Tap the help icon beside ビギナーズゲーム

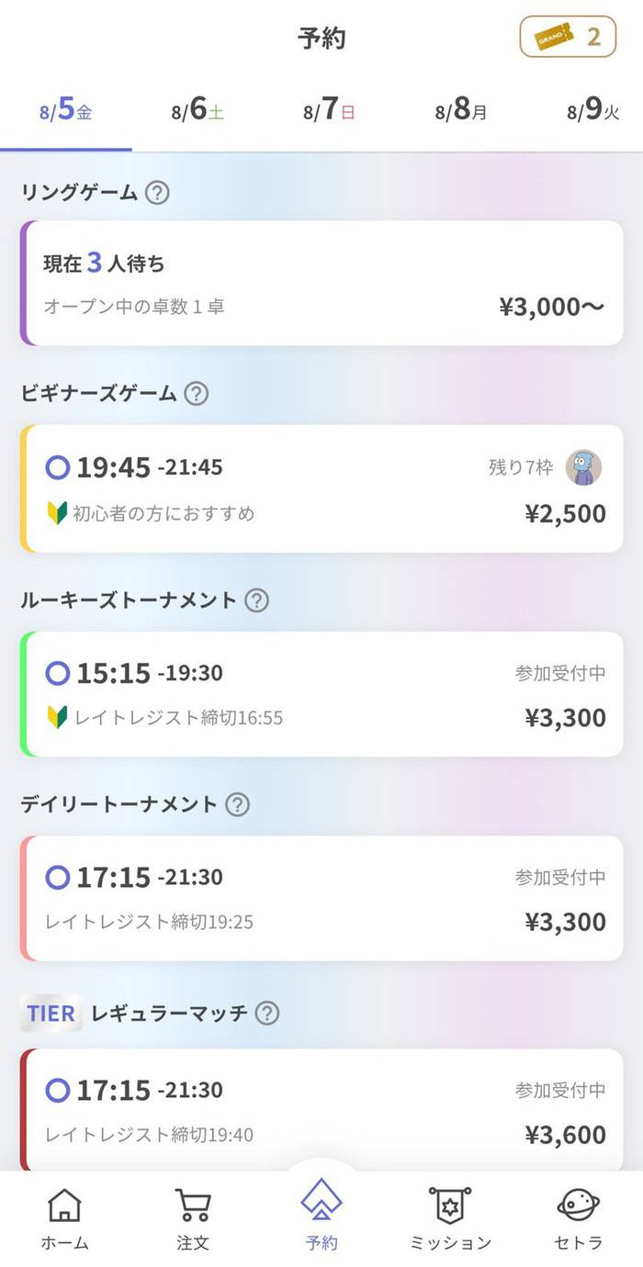[x=196, y=394]
